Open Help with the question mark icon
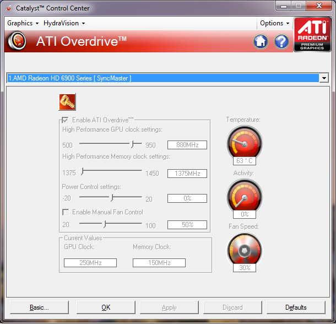Viewport: 336px width, 324px height. point(281,41)
